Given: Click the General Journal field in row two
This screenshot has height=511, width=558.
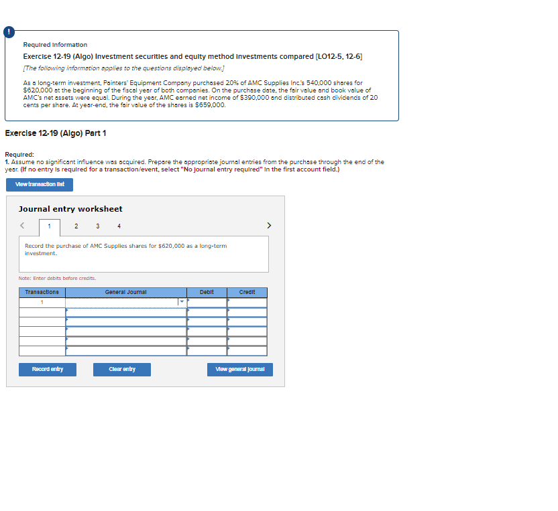Looking at the screenshot, I should point(126,312).
